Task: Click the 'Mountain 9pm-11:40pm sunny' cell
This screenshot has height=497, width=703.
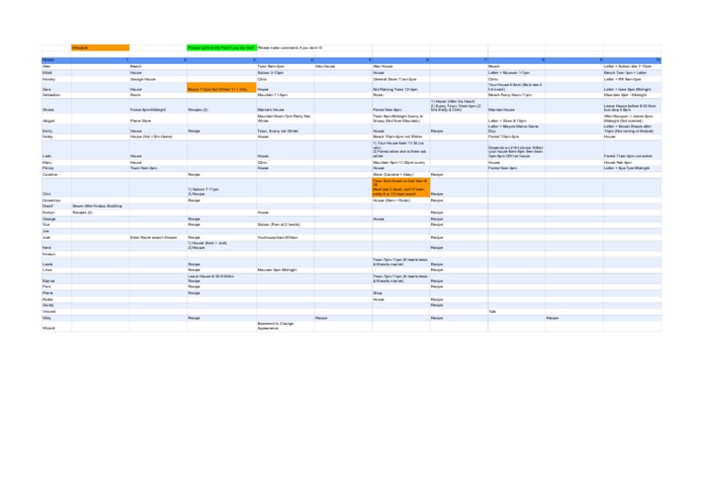Action: 401,162
